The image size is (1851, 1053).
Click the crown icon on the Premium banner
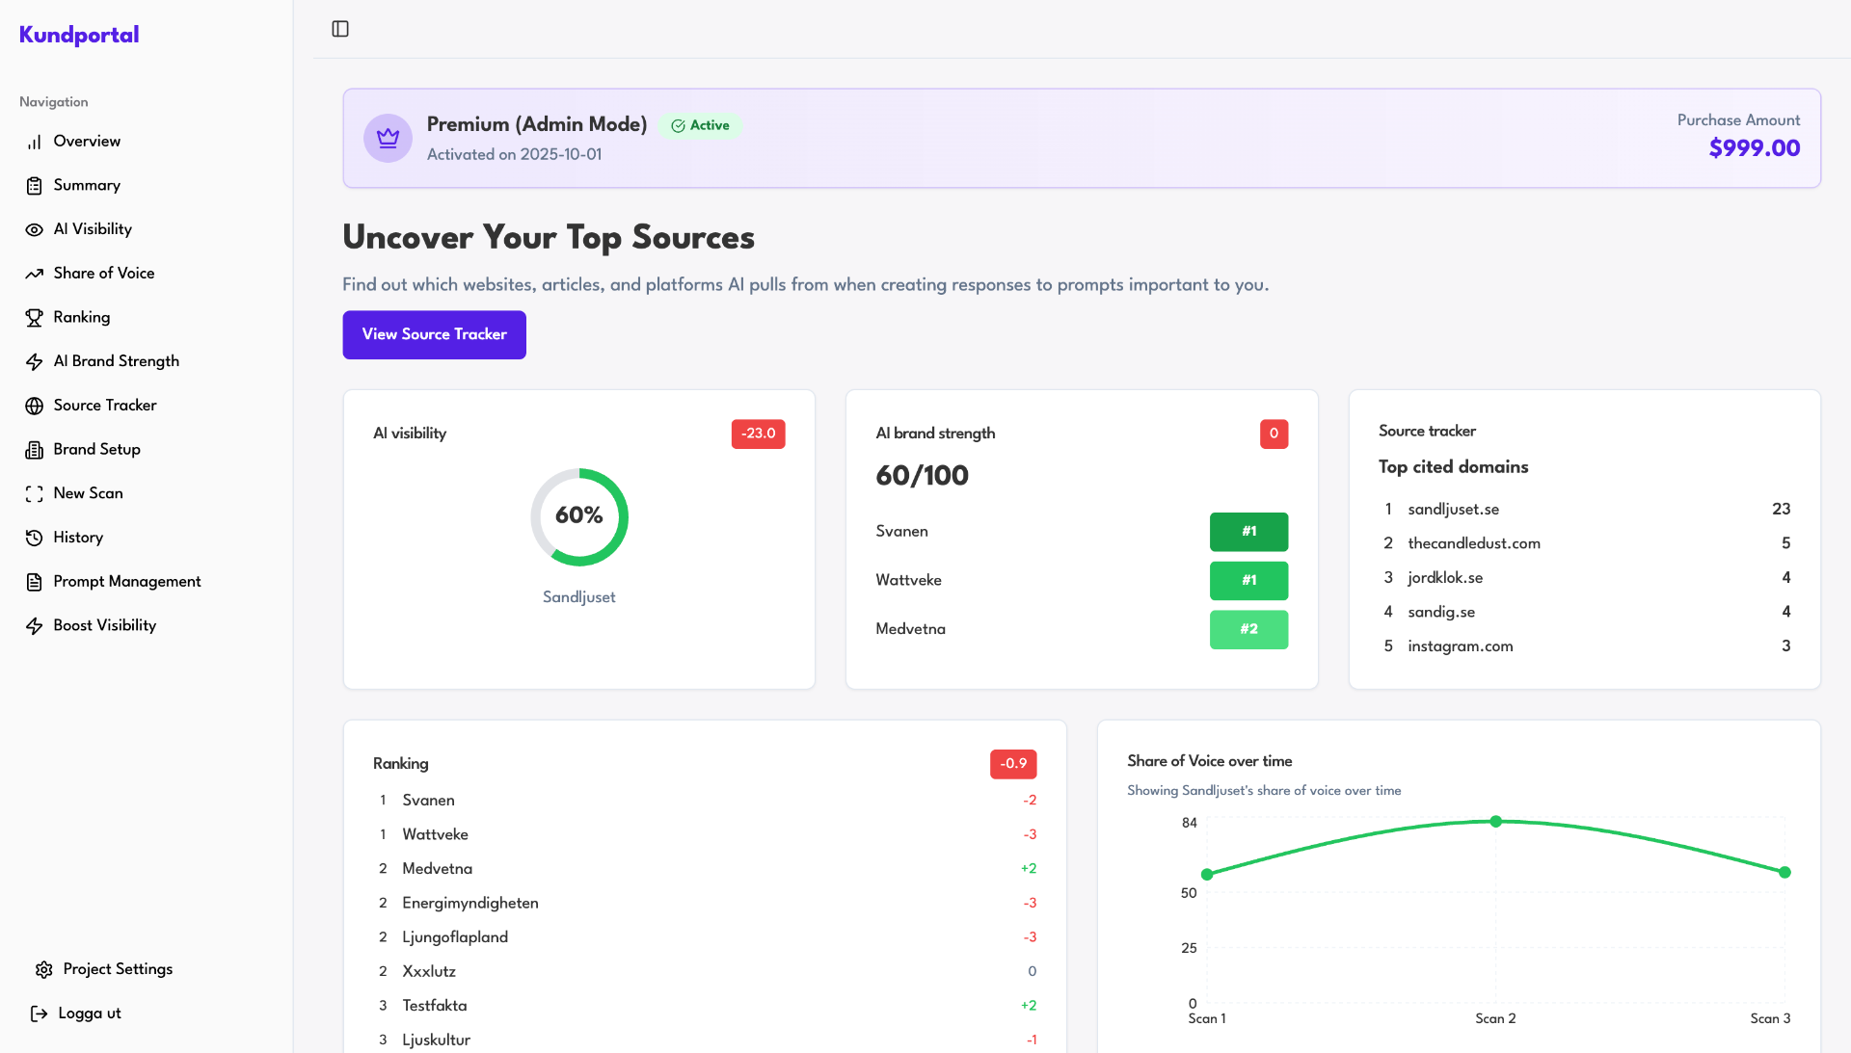click(x=388, y=138)
